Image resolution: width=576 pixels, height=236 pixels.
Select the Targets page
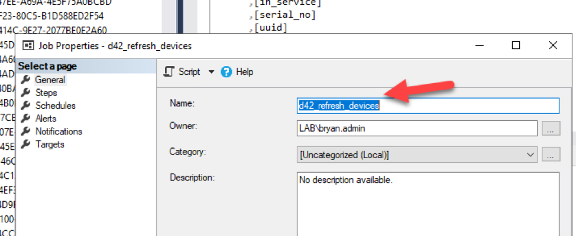tap(50, 145)
